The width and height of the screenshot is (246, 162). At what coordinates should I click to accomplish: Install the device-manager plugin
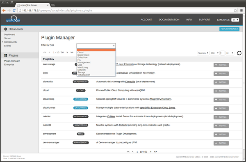221,143
